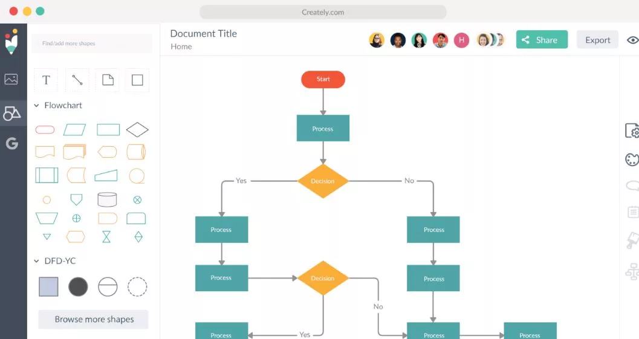Pick the diamond decision shape
639x339 pixels.
coord(137,129)
